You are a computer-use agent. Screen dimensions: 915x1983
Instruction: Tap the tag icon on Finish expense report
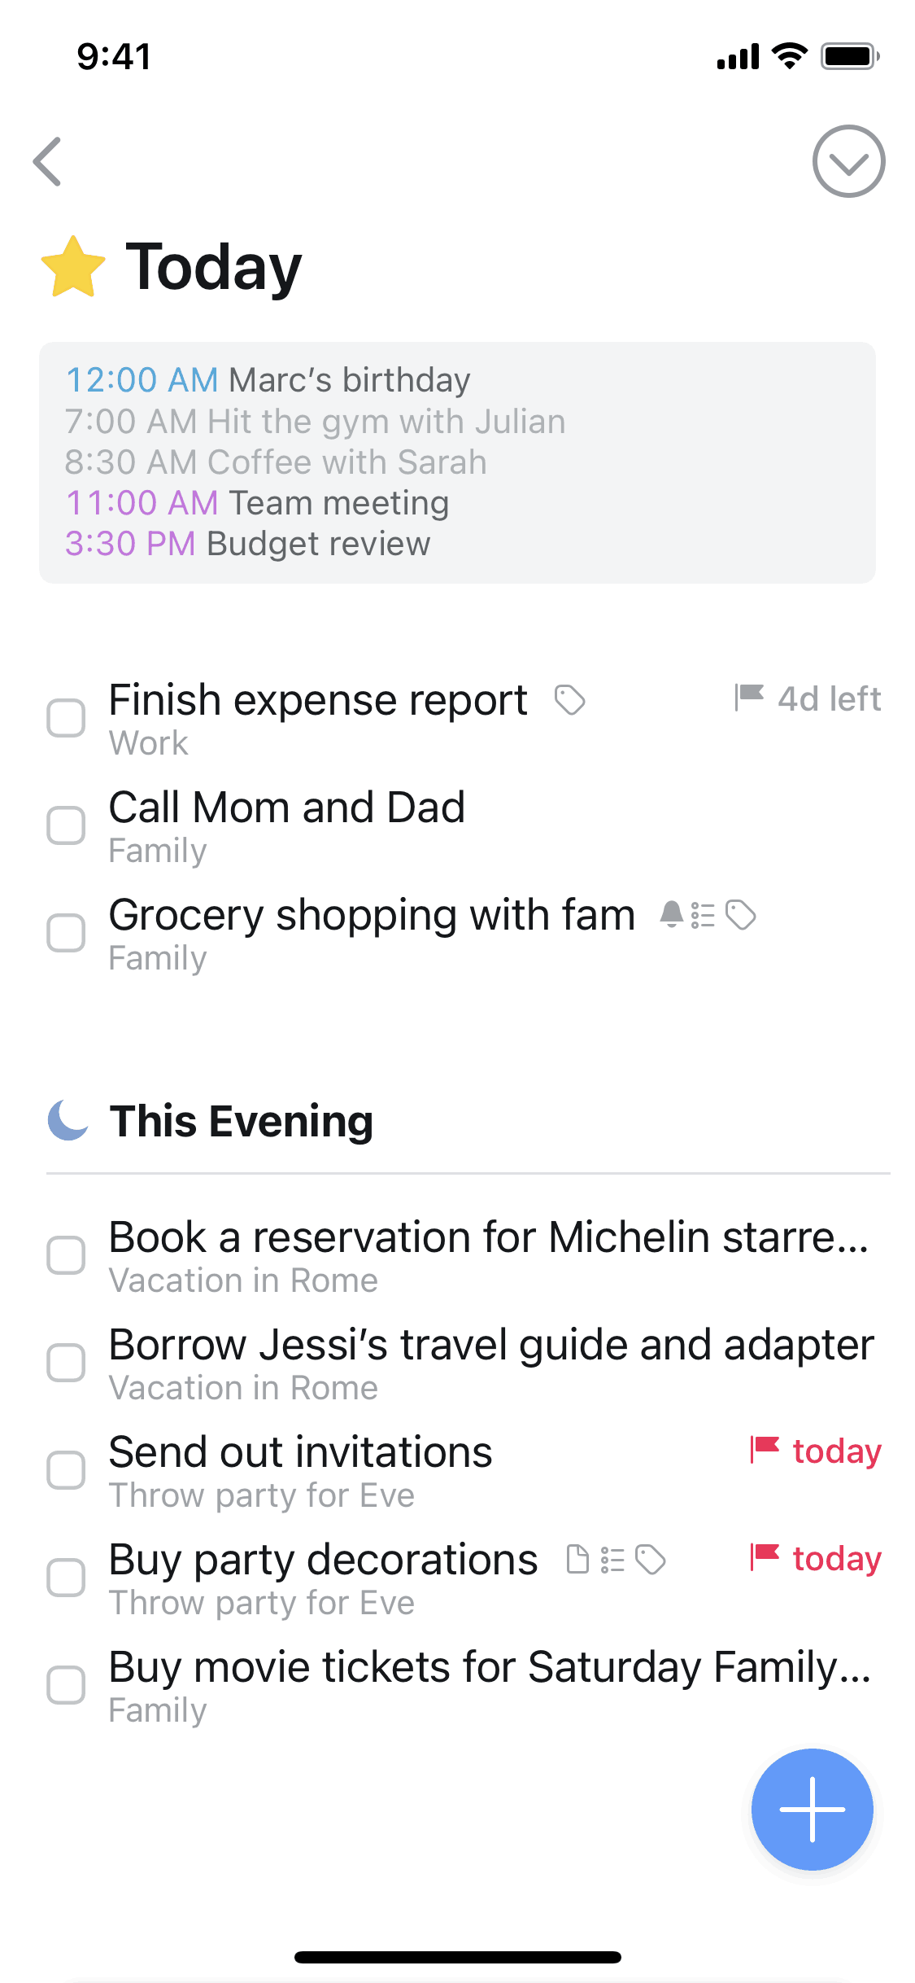click(x=569, y=700)
